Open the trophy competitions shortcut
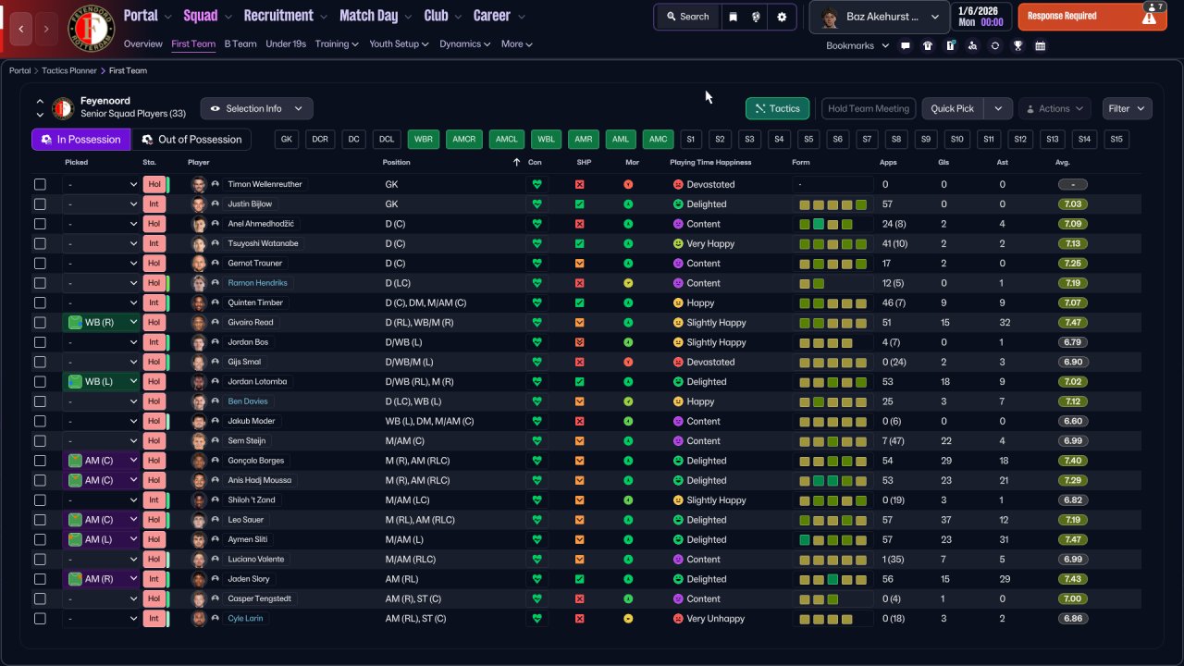 (x=1017, y=45)
